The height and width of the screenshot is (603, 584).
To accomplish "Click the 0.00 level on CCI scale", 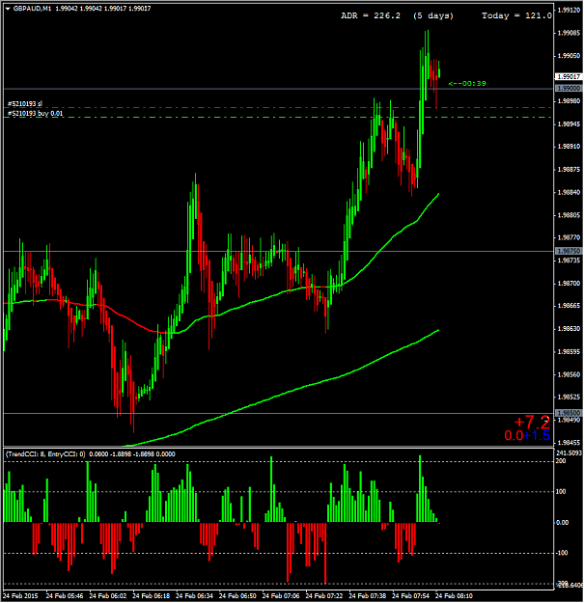I will [562, 523].
